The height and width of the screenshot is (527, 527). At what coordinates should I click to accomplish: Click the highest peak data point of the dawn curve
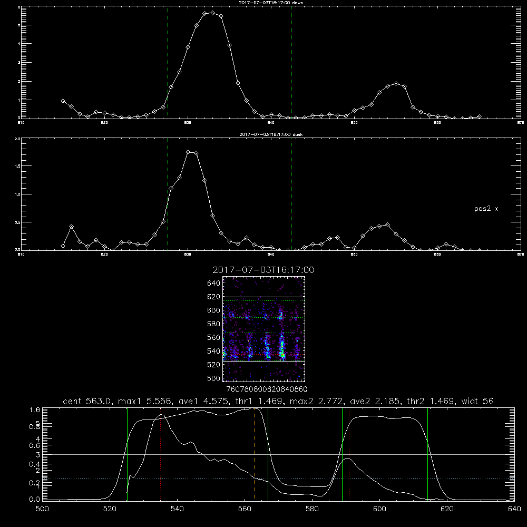212,13
